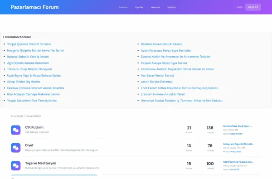The height and width of the screenshot is (179, 272).
Task: Open the Yardım menu item
Action: [172, 7]
